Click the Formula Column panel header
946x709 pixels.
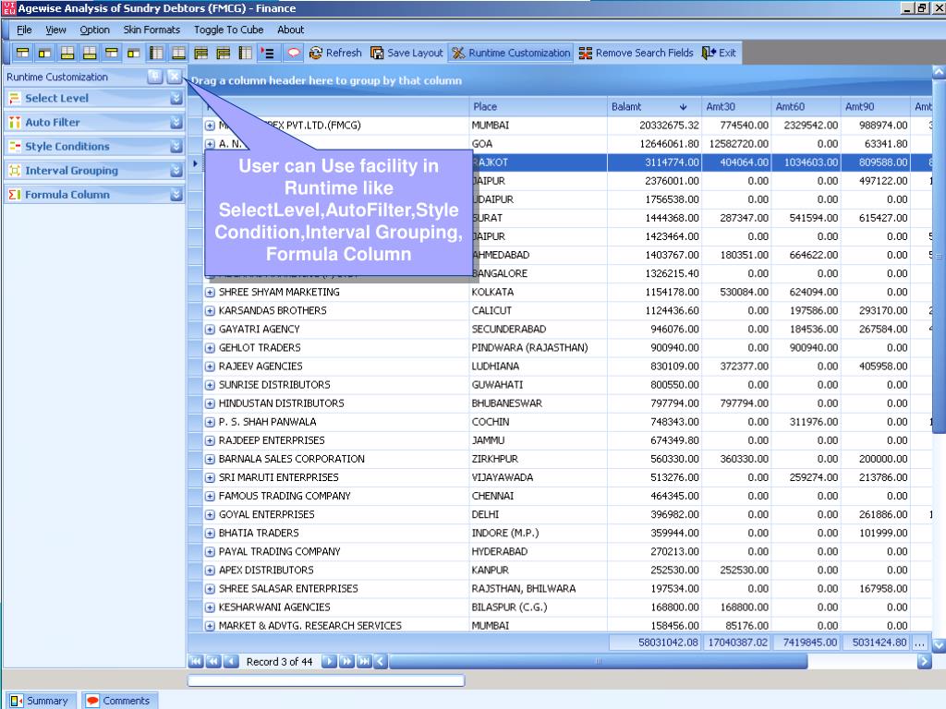coord(94,195)
